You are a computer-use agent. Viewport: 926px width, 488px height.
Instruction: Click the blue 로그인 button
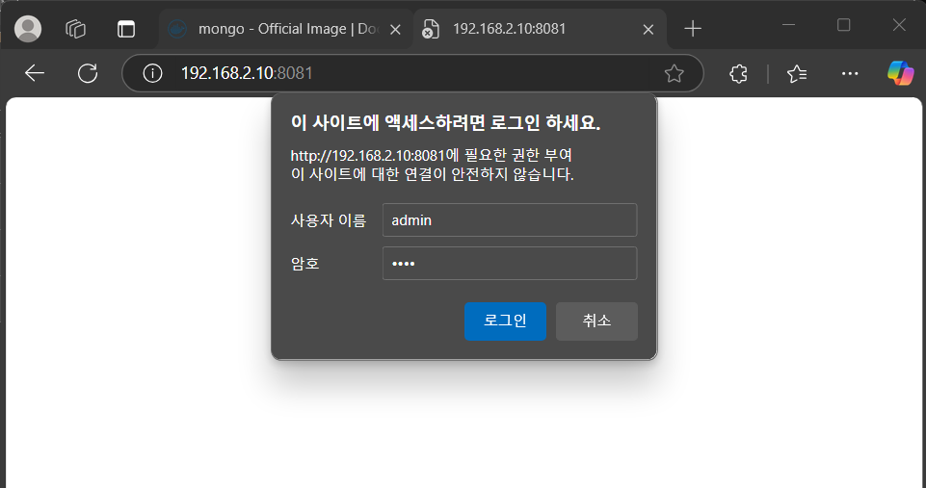coord(505,321)
